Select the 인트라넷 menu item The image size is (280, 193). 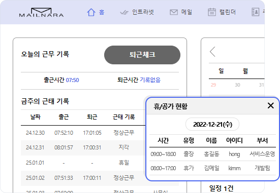143,12
